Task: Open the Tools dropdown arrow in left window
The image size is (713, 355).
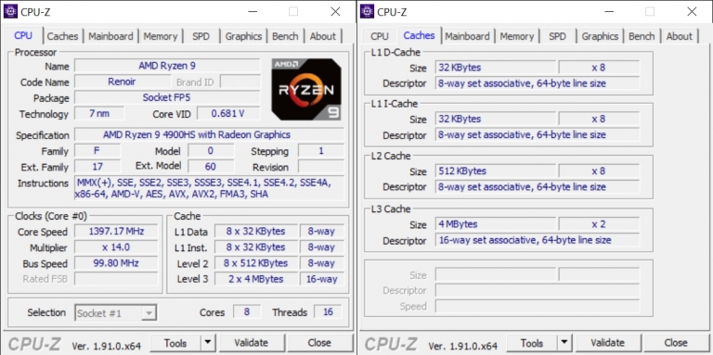Action: [208, 343]
